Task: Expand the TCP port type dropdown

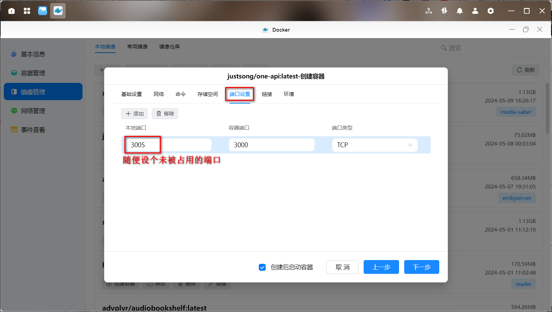Action: tap(375, 145)
